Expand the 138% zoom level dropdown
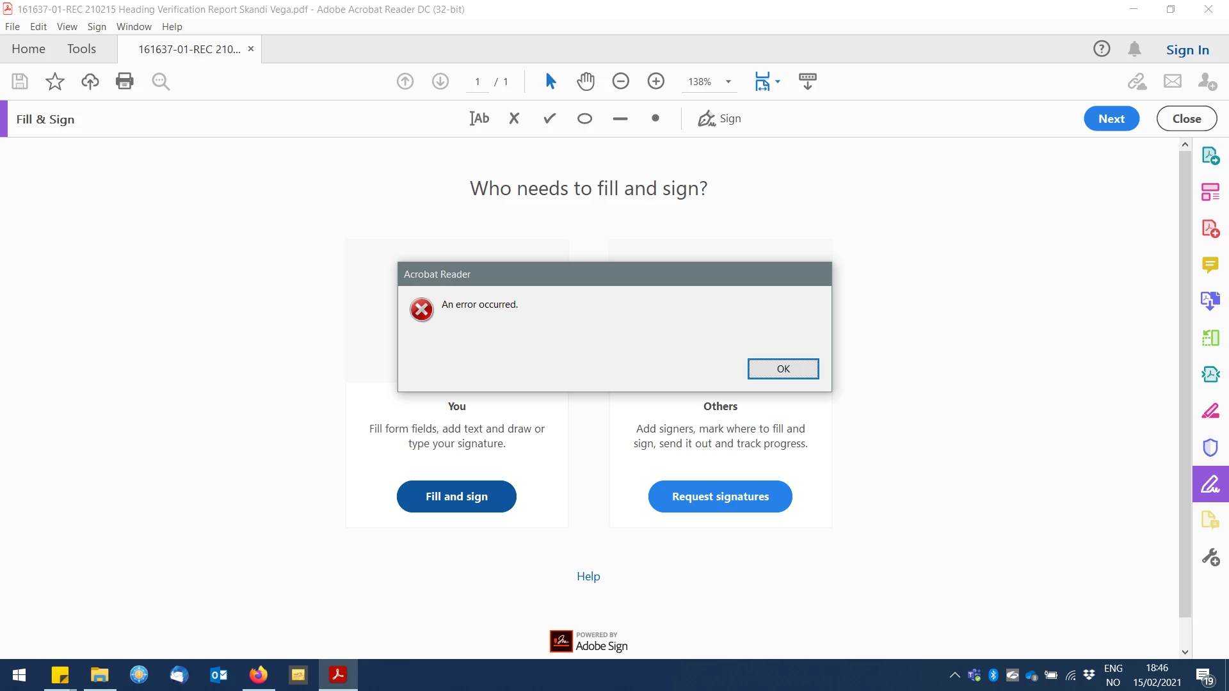 tap(728, 82)
